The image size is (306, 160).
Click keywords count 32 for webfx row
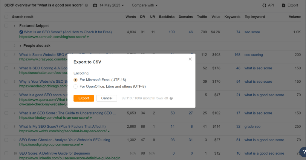[x=238, y=126]
